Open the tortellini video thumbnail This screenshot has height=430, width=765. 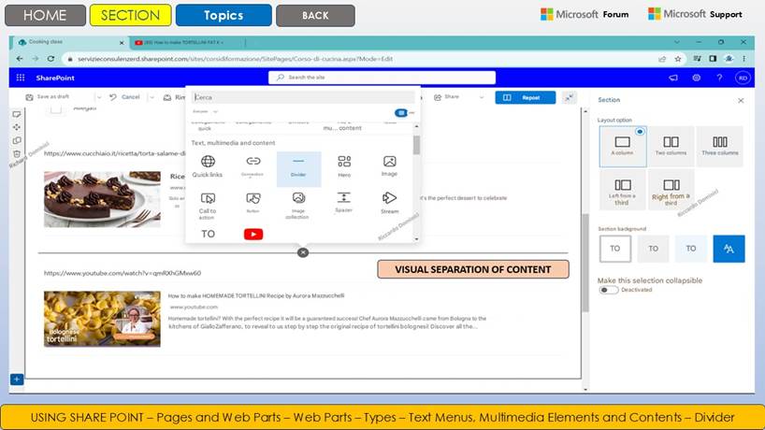tap(102, 319)
